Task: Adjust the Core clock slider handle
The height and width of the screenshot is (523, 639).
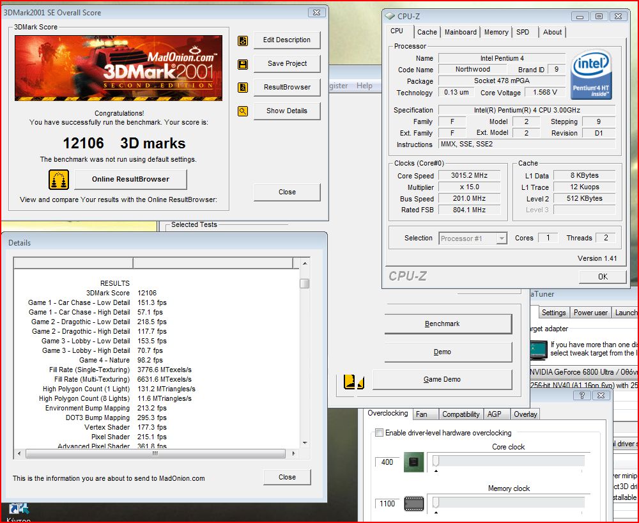Action: [436, 462]
